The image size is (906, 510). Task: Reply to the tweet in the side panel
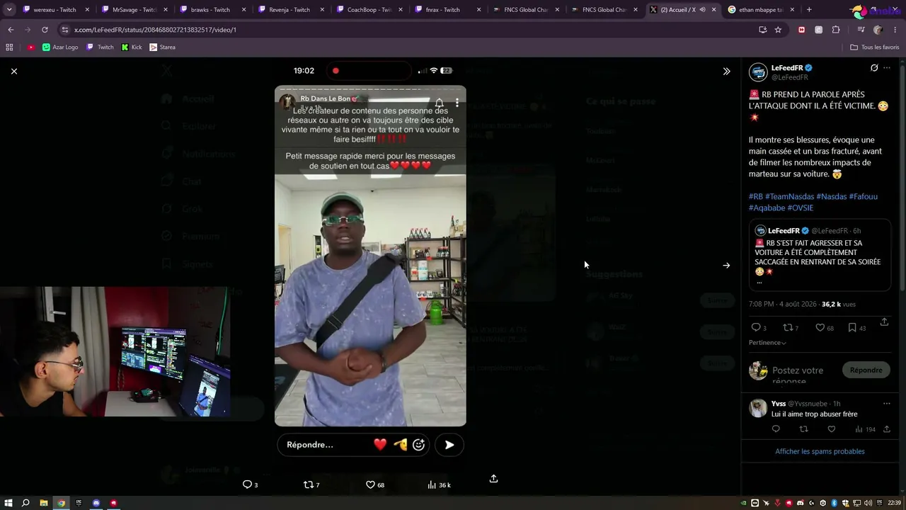pyautogui.click(x=756, y=327)
